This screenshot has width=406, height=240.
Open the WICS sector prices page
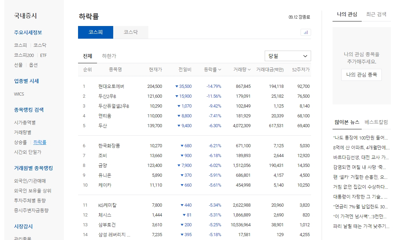(19, 94)
